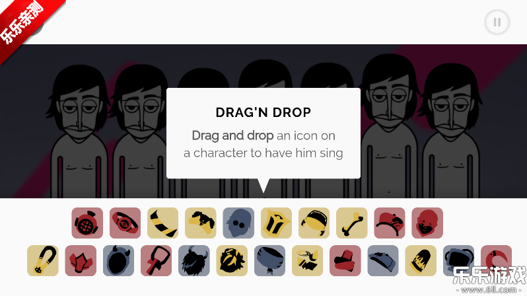Choose the yellow-black striped horn icon
Image resolution: width=527 pixels, height=296 pixels.
click(x=162, y=223)
